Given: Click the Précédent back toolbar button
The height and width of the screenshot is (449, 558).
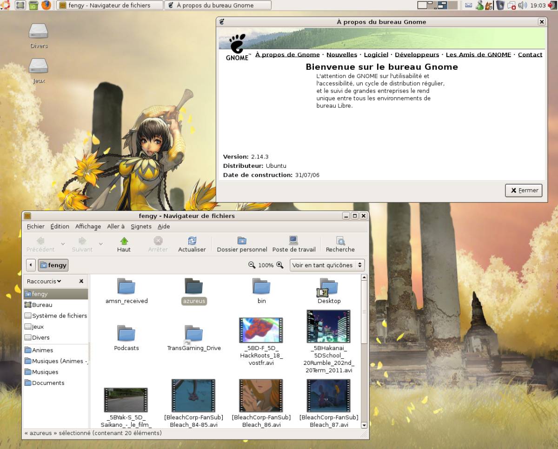Looking at the screenshot, I should point(40,244).
